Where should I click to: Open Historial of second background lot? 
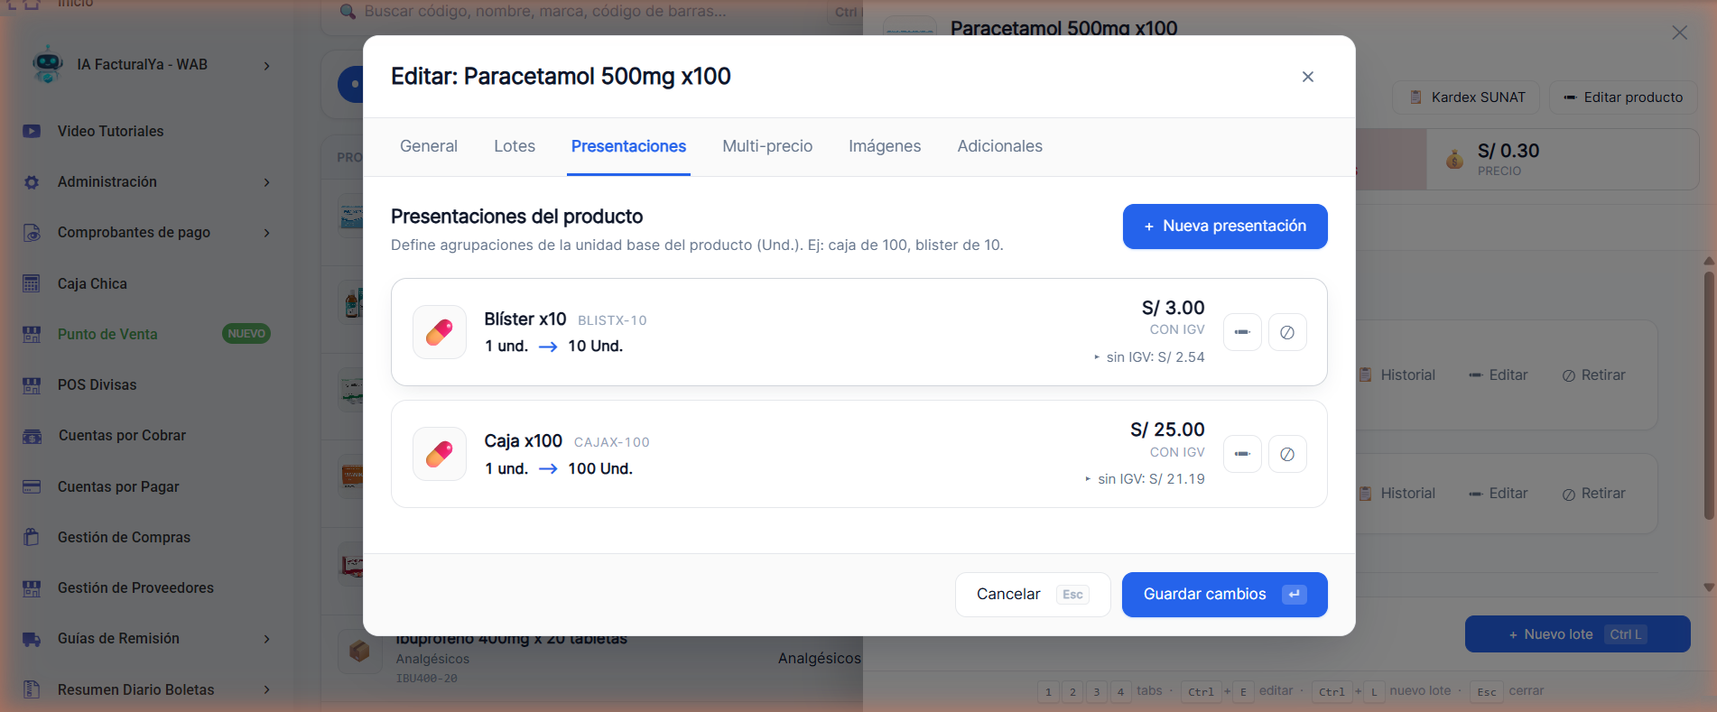pyautogui.click(x=1397, y=494)
